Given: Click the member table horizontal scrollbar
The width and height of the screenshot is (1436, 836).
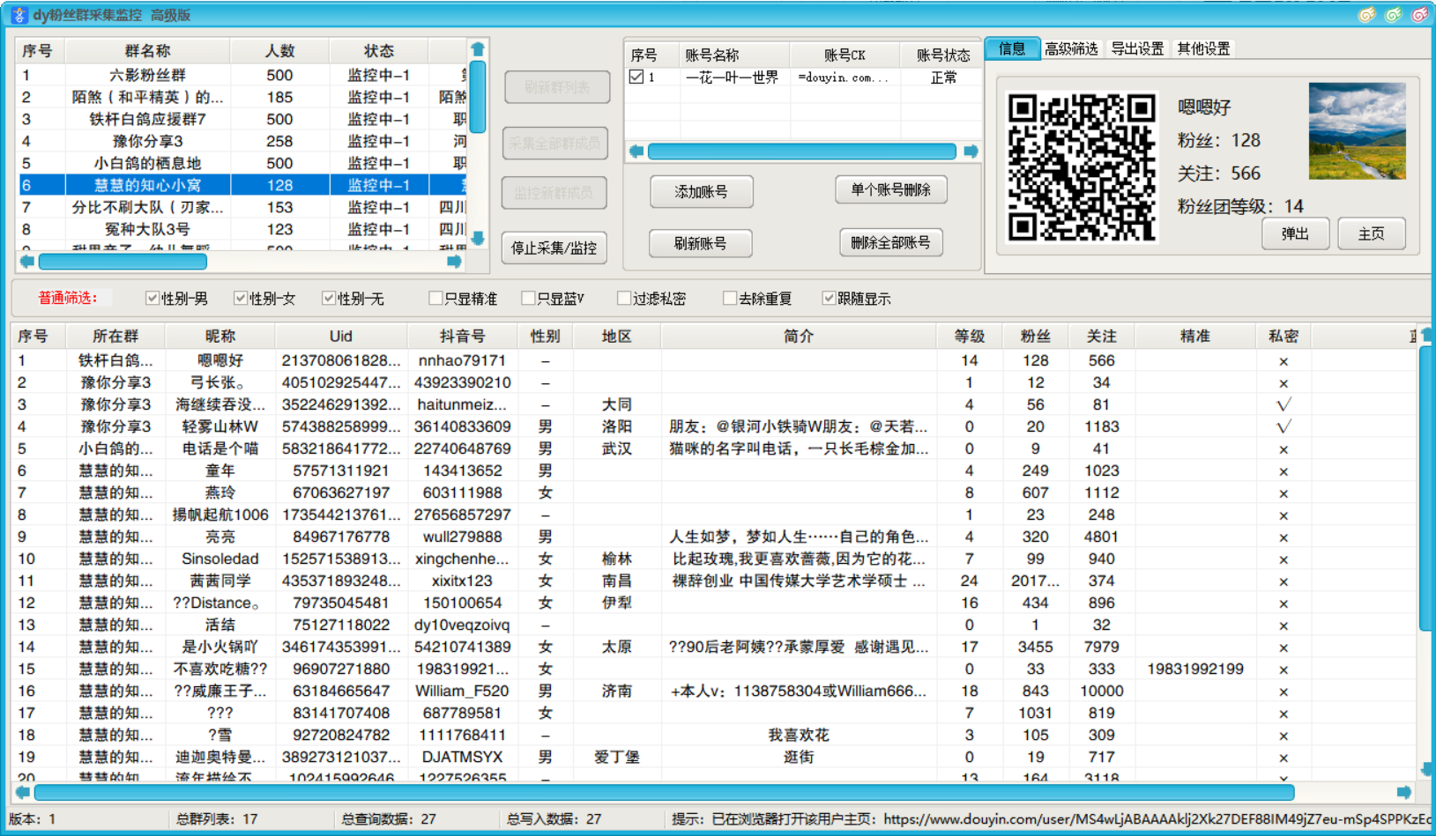Looking at the screenshot, I should pyautogui.click(x=664, y=792).
